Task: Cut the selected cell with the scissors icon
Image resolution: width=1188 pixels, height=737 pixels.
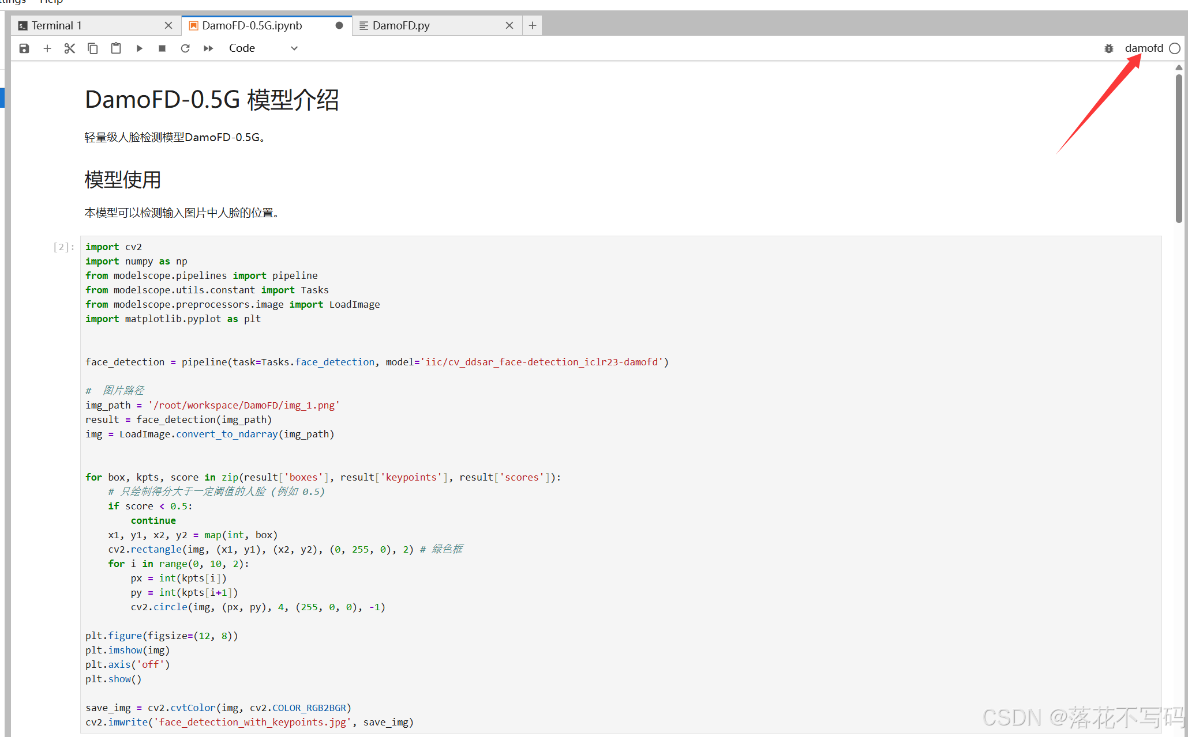Action: click(x=70, y=48)
